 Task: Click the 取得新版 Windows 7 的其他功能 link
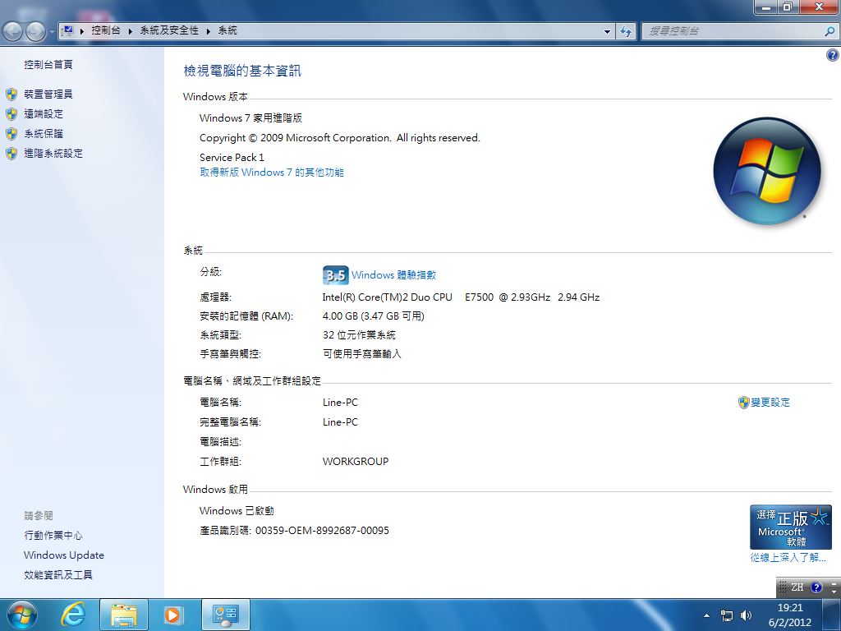tap(272, 173)
